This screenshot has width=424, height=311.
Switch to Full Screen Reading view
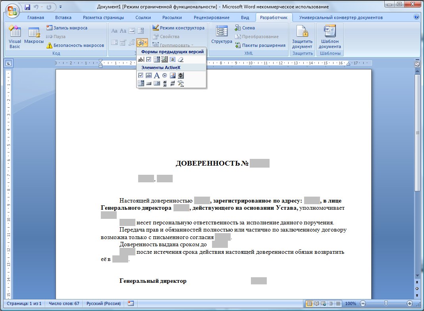(316, 304)
